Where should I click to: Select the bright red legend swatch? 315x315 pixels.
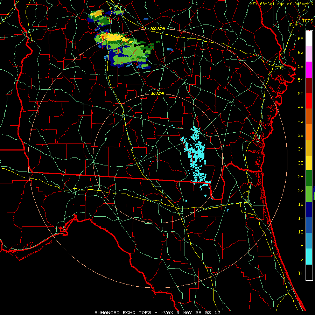[x=309, y=101]
